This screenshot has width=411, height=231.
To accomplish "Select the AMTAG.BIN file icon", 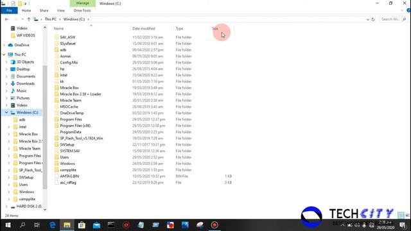I will pos(57,176).
